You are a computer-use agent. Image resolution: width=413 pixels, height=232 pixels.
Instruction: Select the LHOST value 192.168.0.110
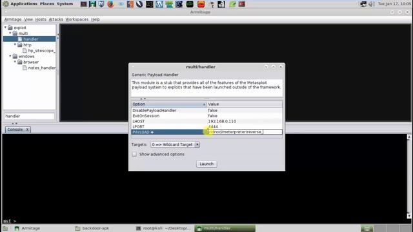pyautogui.click(x=222, y=121)
